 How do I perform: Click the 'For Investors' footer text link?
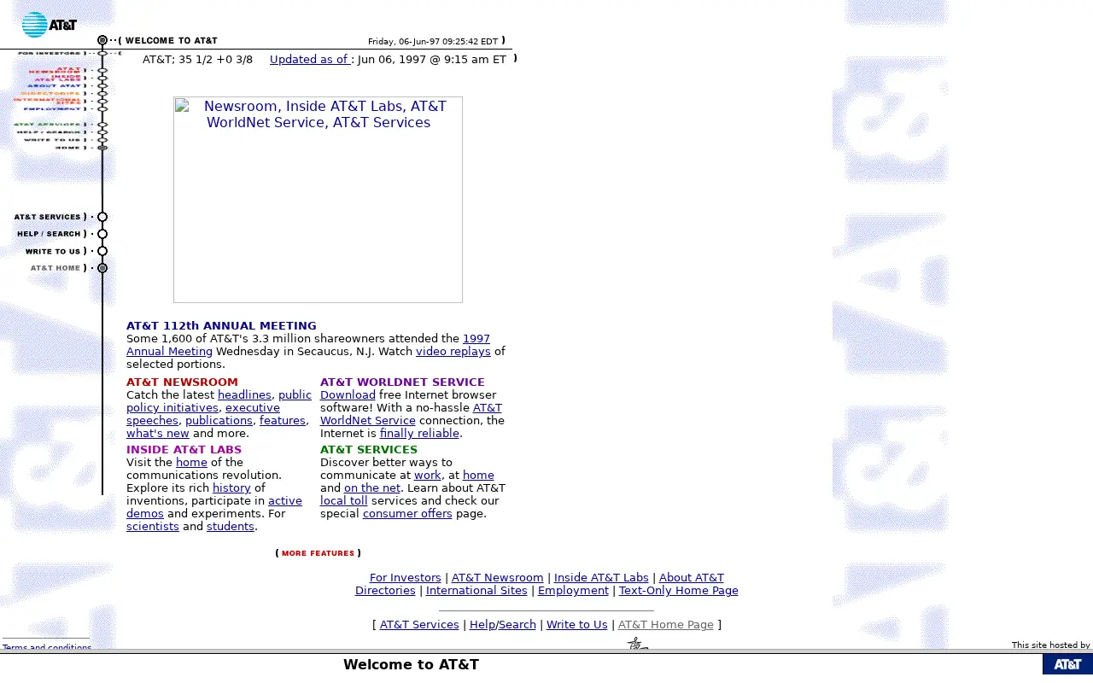click(x=406, y=577)
